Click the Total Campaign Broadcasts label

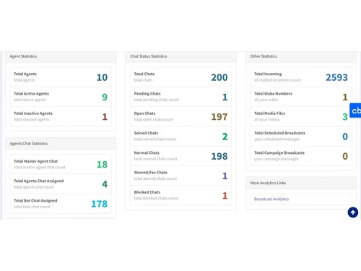[x=279, y=153]
